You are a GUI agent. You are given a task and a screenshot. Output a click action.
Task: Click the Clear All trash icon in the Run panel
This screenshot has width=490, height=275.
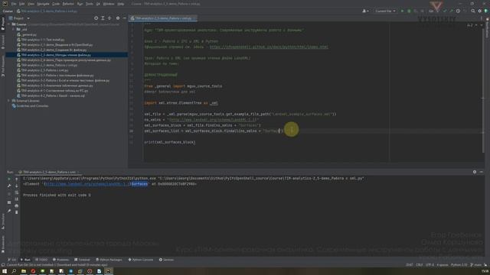(17, 212)
